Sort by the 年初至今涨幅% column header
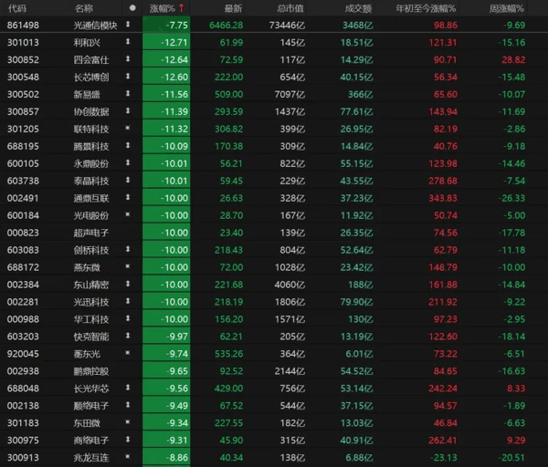548x467 pixels. click(426, 8)
